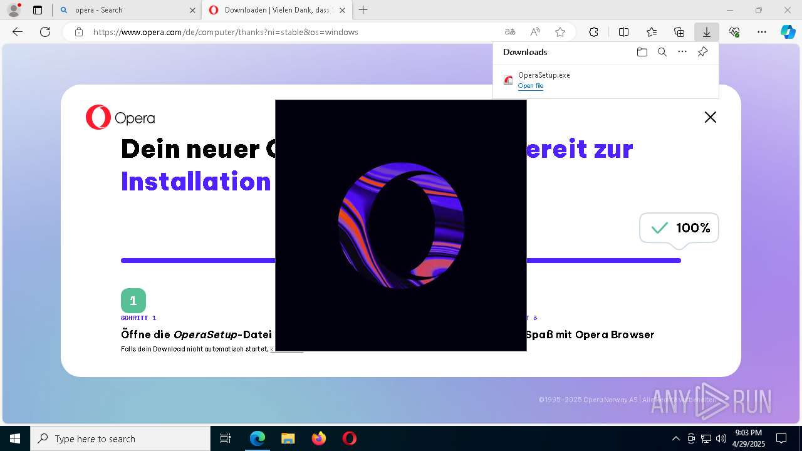Viewport: 802px width, 451px height.
Task: Open the notification center
Action: click(x=781, y=438)
